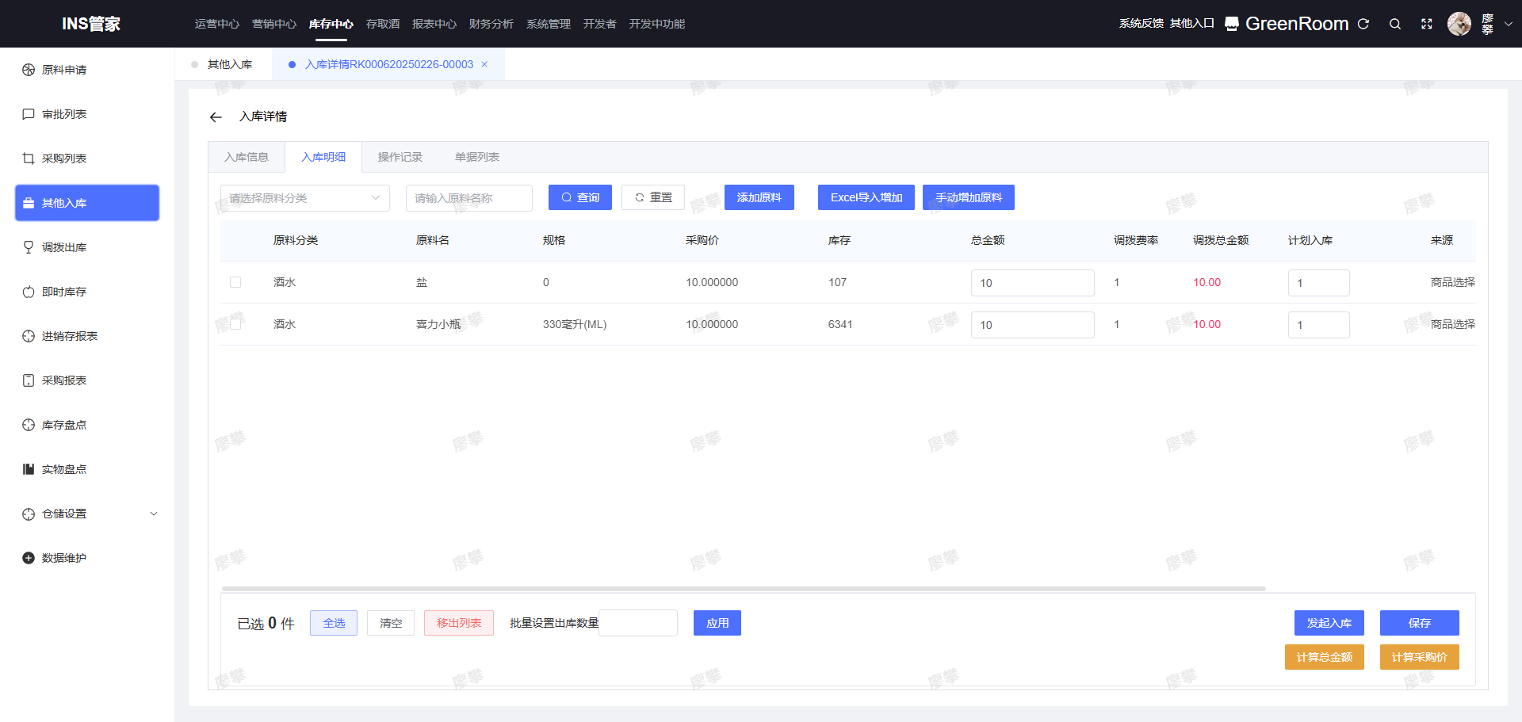
Task: Tick the checkbox for the 喜力小瓶 row
Action: tap(235, 324)
